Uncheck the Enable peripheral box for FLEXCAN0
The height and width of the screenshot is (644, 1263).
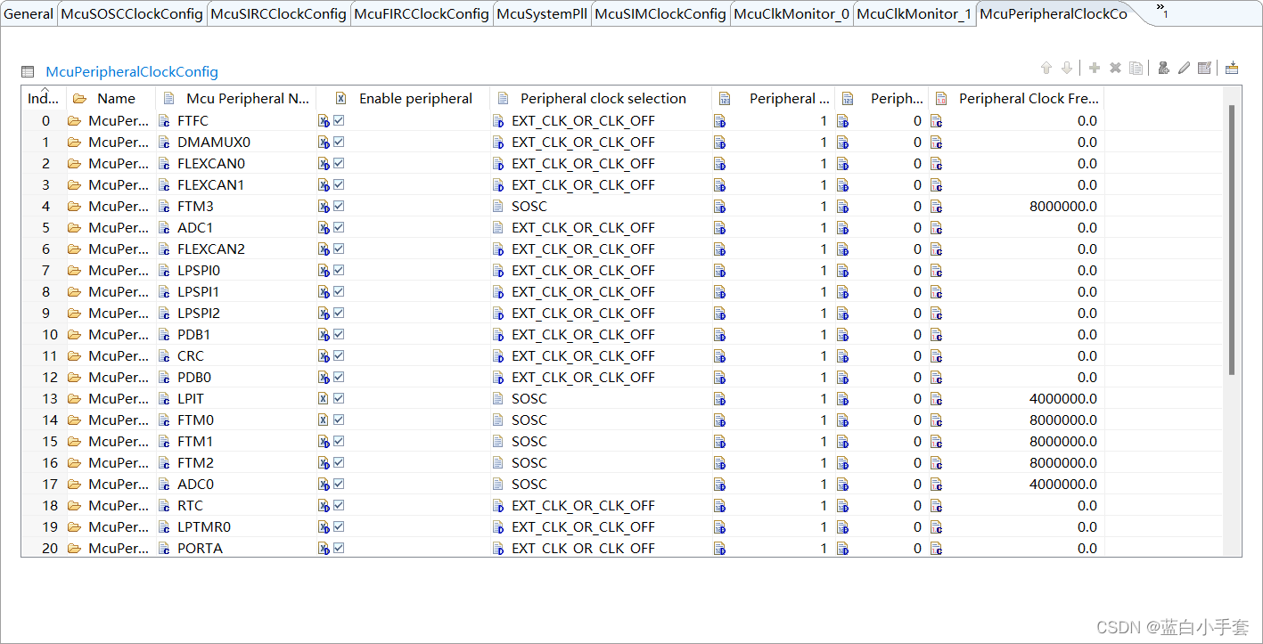[x=339, y=163]
